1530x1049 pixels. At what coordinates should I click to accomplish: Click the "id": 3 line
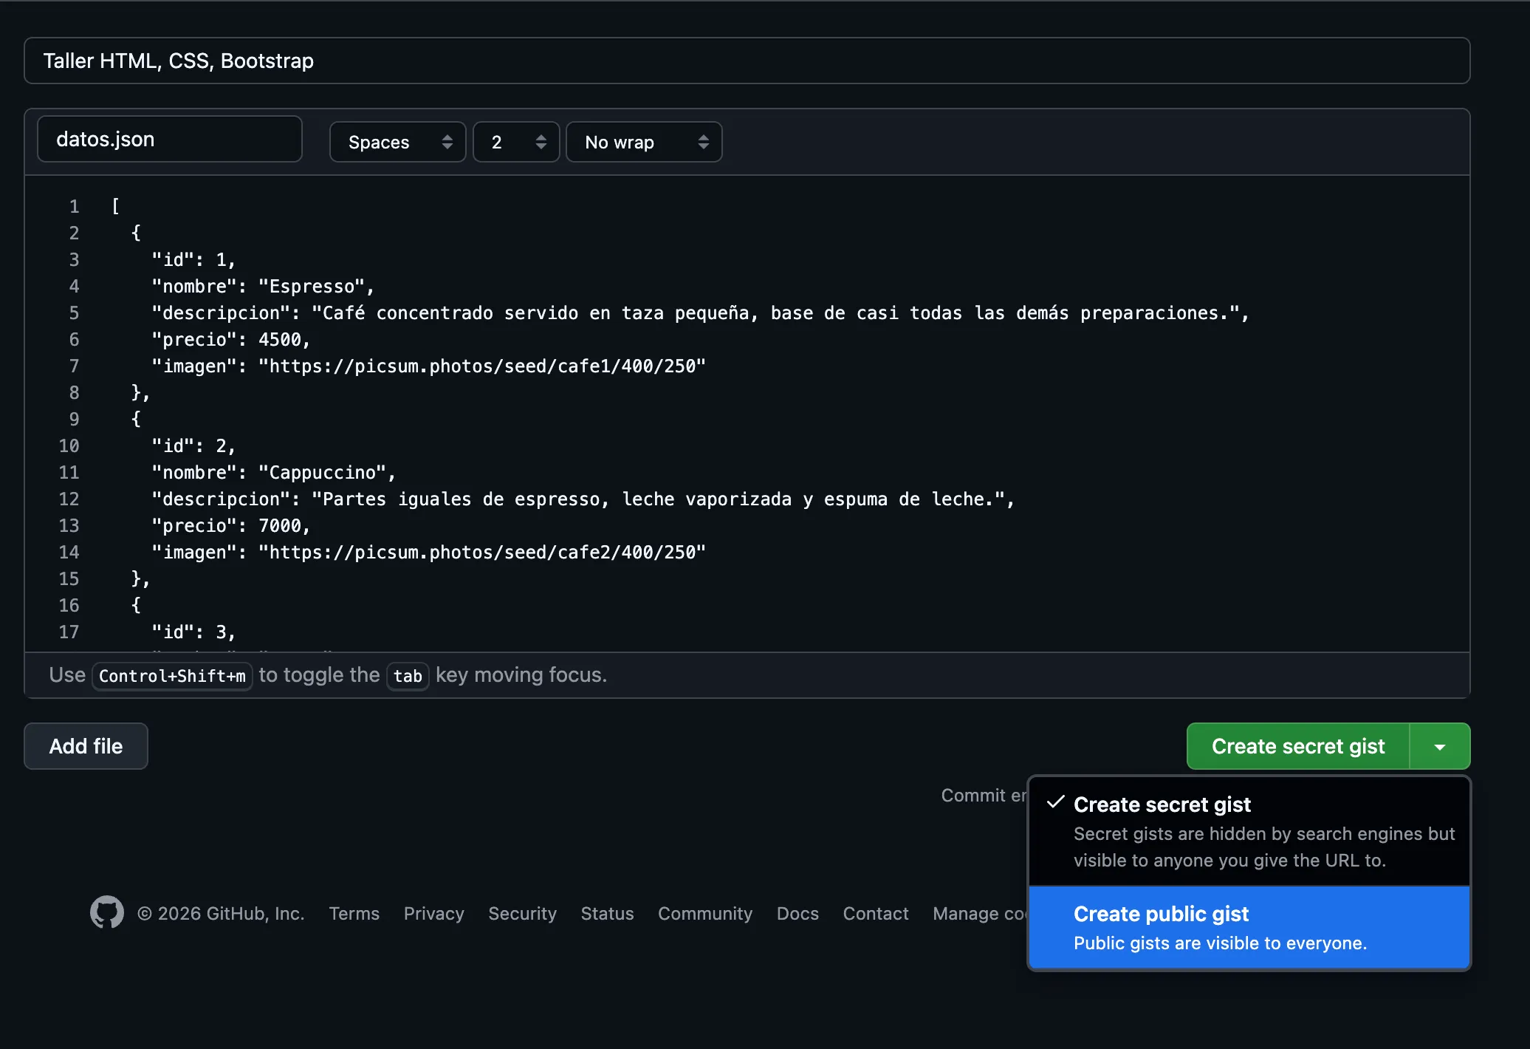(193, 632)
